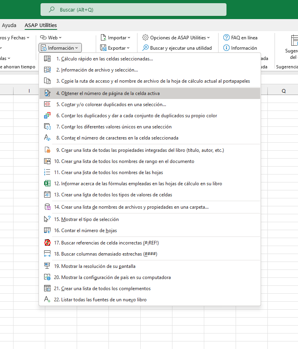Choose Mostrar el tipo de selección
298x349 pixels.
pos(150,219)
